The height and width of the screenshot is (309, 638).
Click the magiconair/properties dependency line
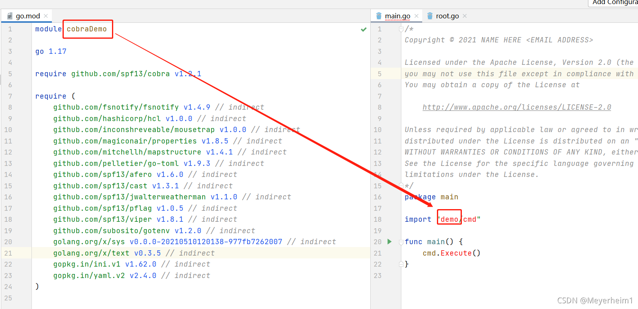click(x=168, y=141)
